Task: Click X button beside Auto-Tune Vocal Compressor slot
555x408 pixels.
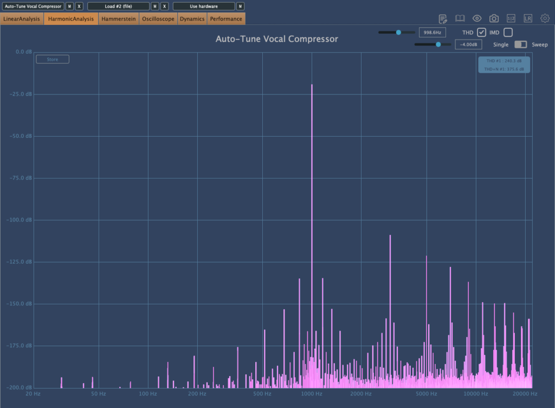Action: click(79, 7)
